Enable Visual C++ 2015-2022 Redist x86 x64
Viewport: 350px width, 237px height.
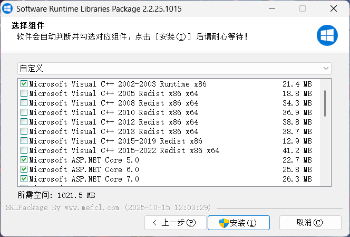pyautogui.click(x=24, y=150)
